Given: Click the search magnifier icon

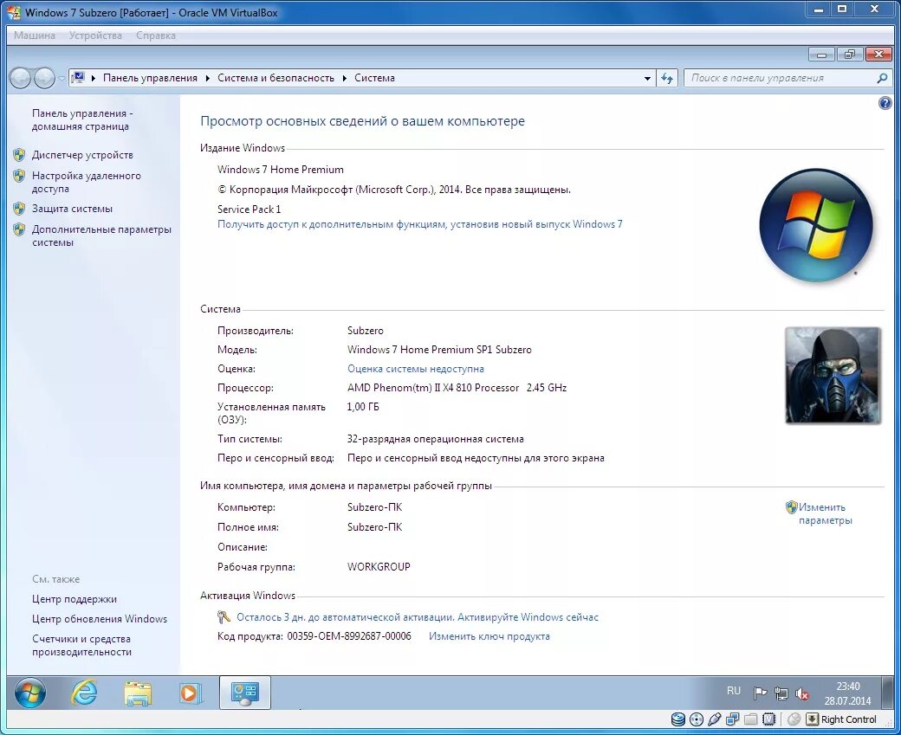Looking at the screenshot, I should coord(882,78).
